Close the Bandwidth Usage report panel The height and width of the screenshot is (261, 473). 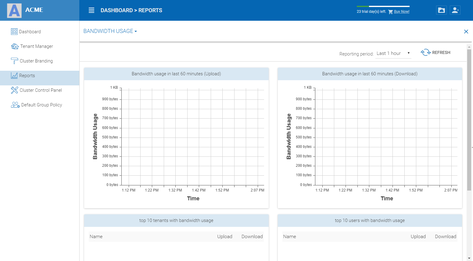466,31
